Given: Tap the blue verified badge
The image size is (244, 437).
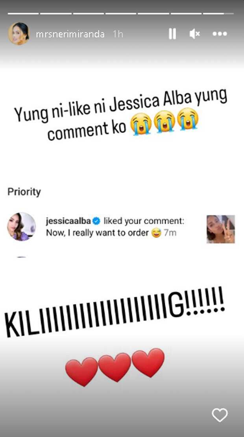Looking at the screenshot, I should pyautogui.click(x=96, y=221).
